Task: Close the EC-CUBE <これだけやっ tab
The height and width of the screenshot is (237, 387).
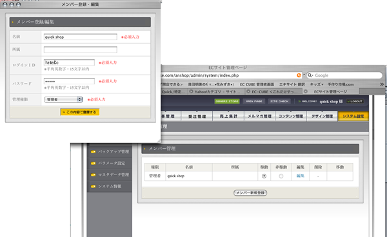Action: pyautogui.click(x=248, y=91)
